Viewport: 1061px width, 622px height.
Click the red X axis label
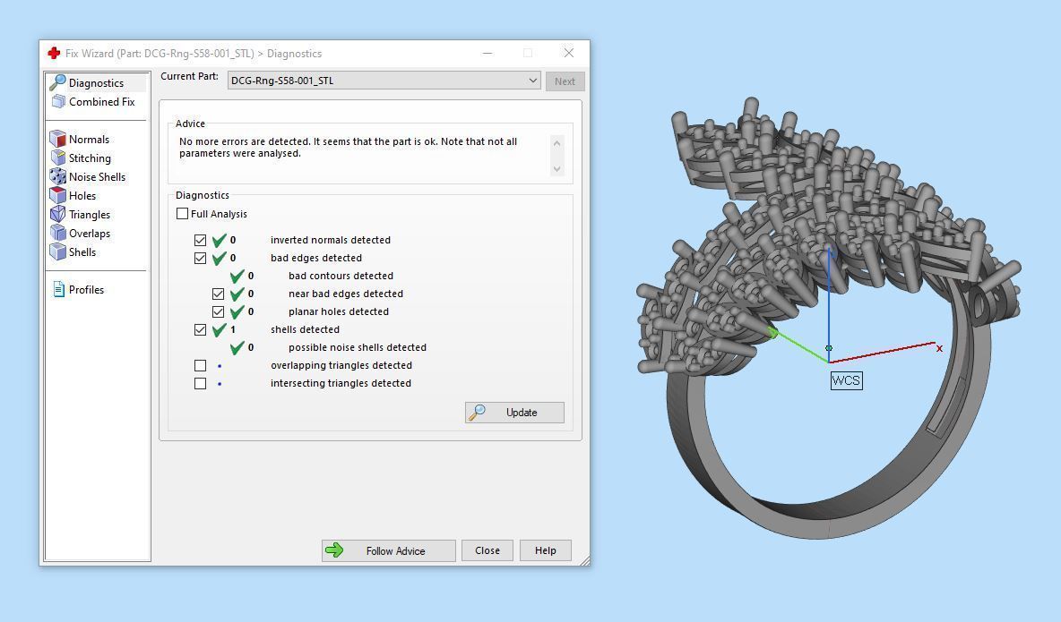pyautogui.click(x=939, y=348)
